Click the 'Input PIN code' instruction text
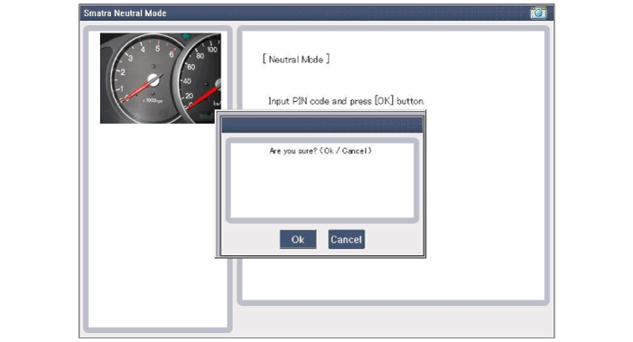 (346, 101)
